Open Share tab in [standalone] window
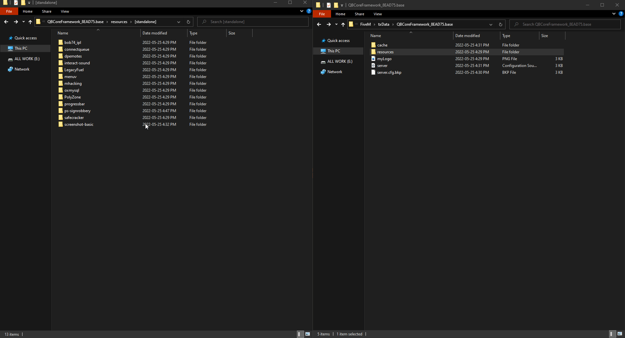The height and width of the screenshot is (338, 625). [x=47, y=11]
